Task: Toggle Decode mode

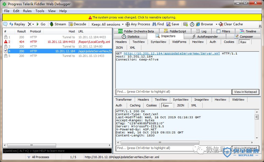Action: click(x=77, y=24)
